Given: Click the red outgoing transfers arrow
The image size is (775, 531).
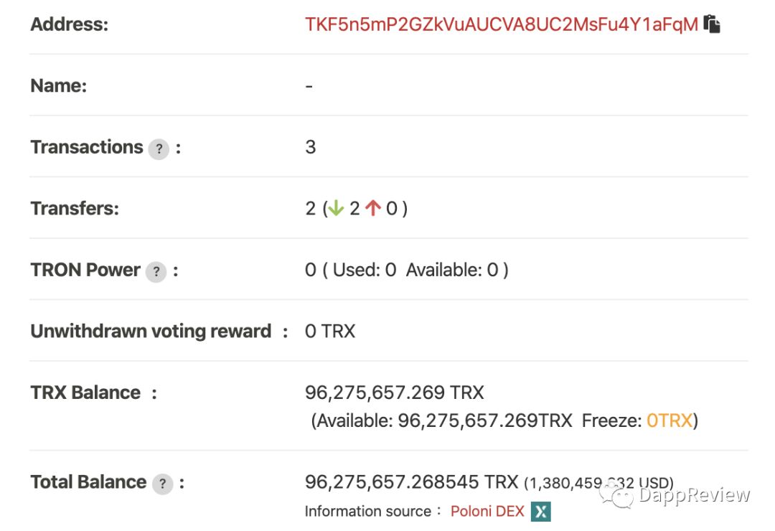Looking at the screenshot, I should [373, 208].
